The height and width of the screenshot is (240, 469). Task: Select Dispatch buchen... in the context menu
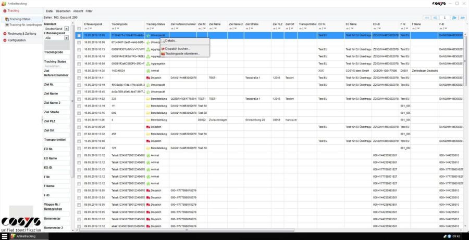point(177,48)
